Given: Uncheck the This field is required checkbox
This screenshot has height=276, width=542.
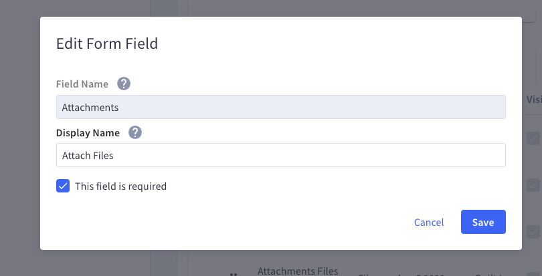Looking at the screenshot, I should (x=63, y=186).
